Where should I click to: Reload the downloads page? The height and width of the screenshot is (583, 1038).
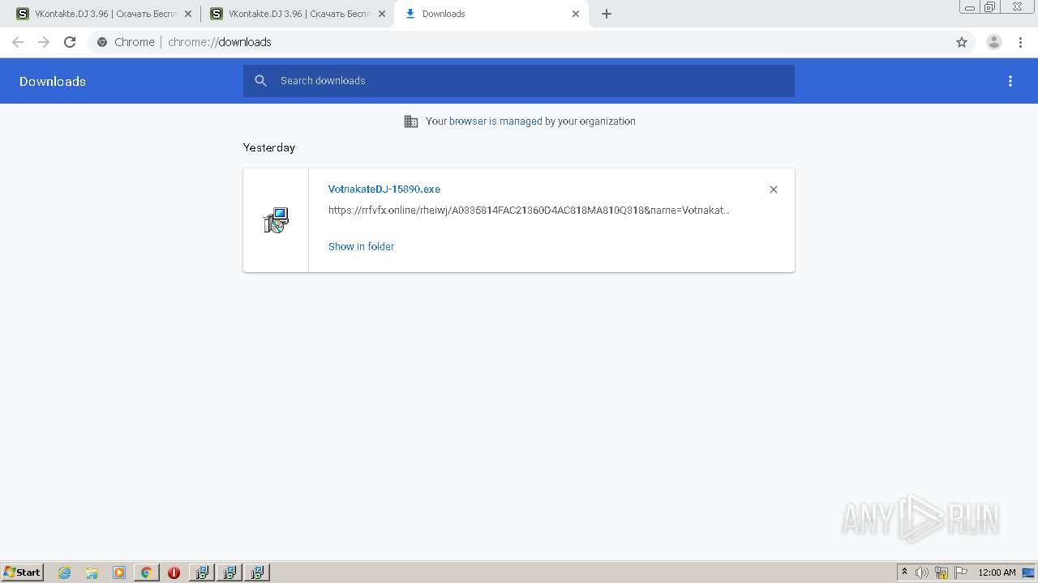pyautogui.click(x=70, y=42)
